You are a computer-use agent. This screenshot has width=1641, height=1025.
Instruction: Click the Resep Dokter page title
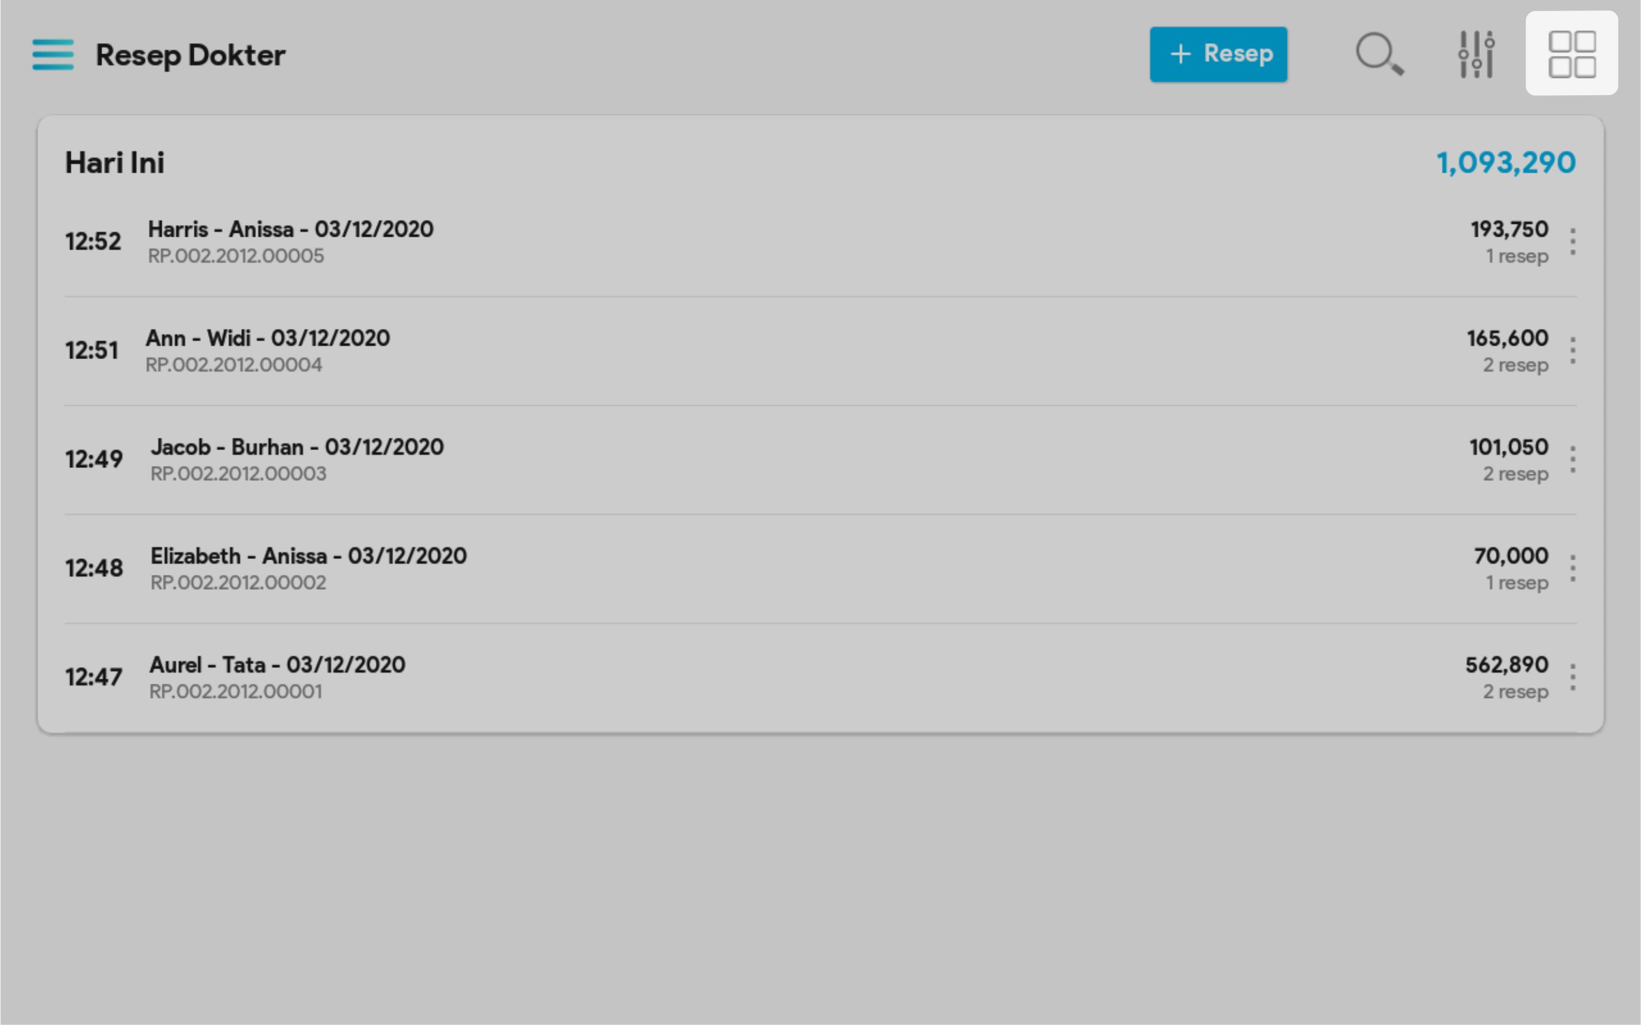pyautogui.click(x=190, y=55)
